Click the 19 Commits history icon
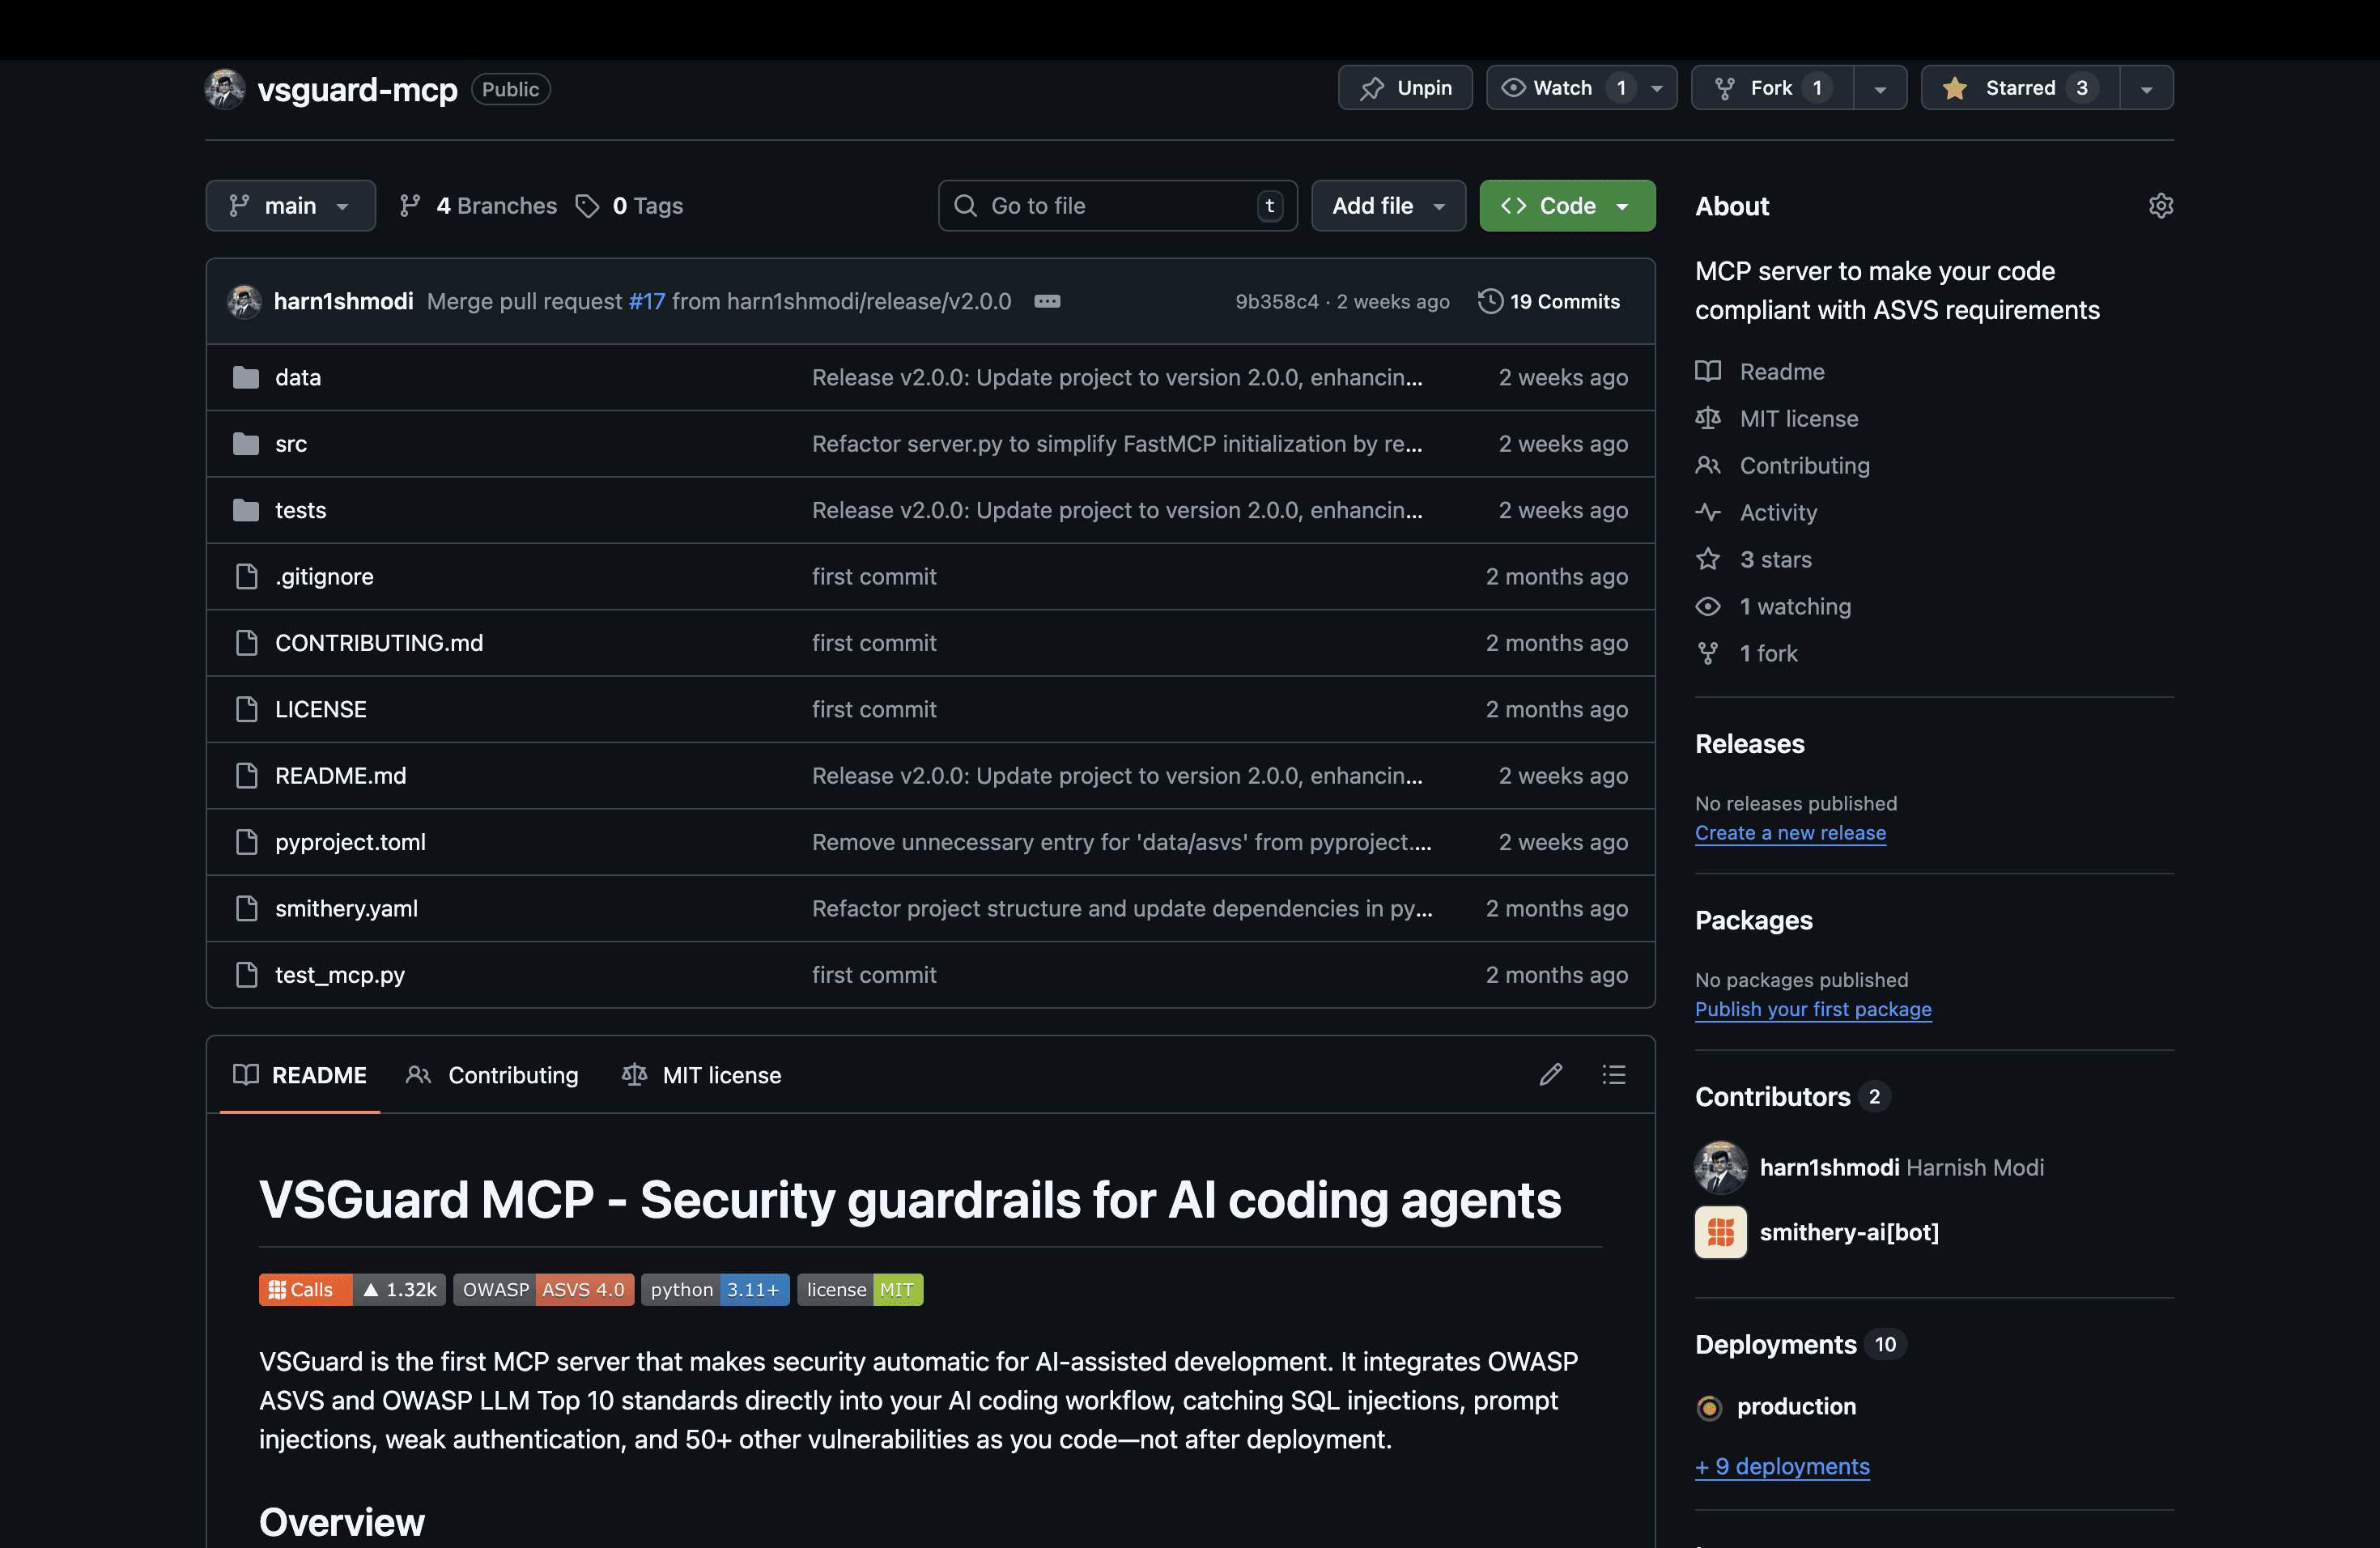 pyautogui.click(x=1490, y=301)
